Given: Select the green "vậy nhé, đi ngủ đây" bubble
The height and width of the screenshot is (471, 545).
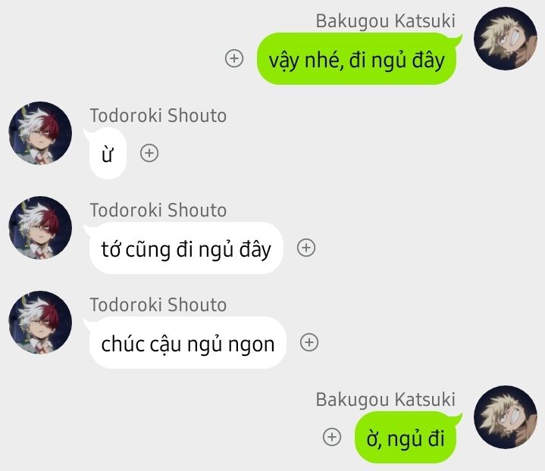Looking at the screenshot, I should pos(357,59).
